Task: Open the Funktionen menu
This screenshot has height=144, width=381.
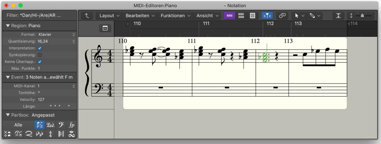Action: pos(175,16)
